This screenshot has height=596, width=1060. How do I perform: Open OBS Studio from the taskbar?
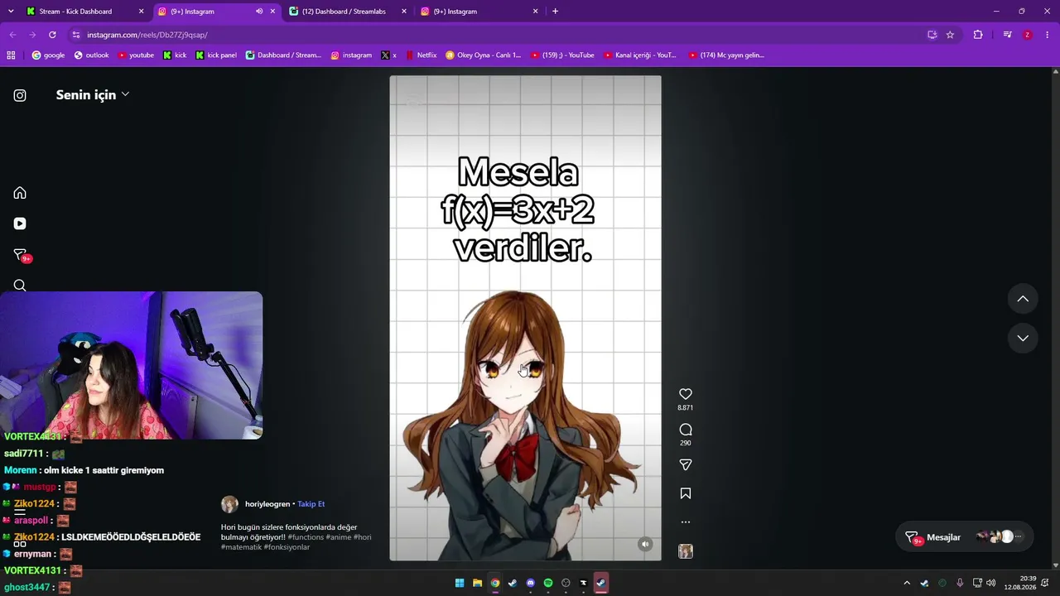(566, 583)
